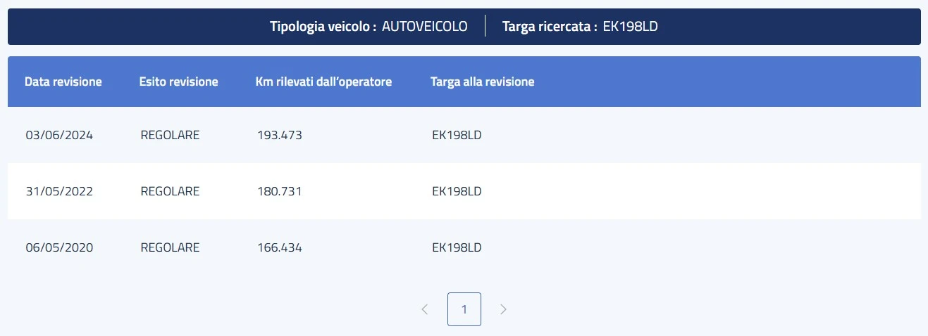Click the previous page chevron arrow
This screenshot has width=928, height=336.
coord(424,309)
